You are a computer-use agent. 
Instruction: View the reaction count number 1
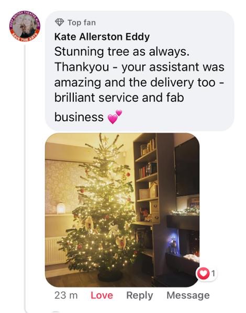pyautogui.click(x=213, y=273)
